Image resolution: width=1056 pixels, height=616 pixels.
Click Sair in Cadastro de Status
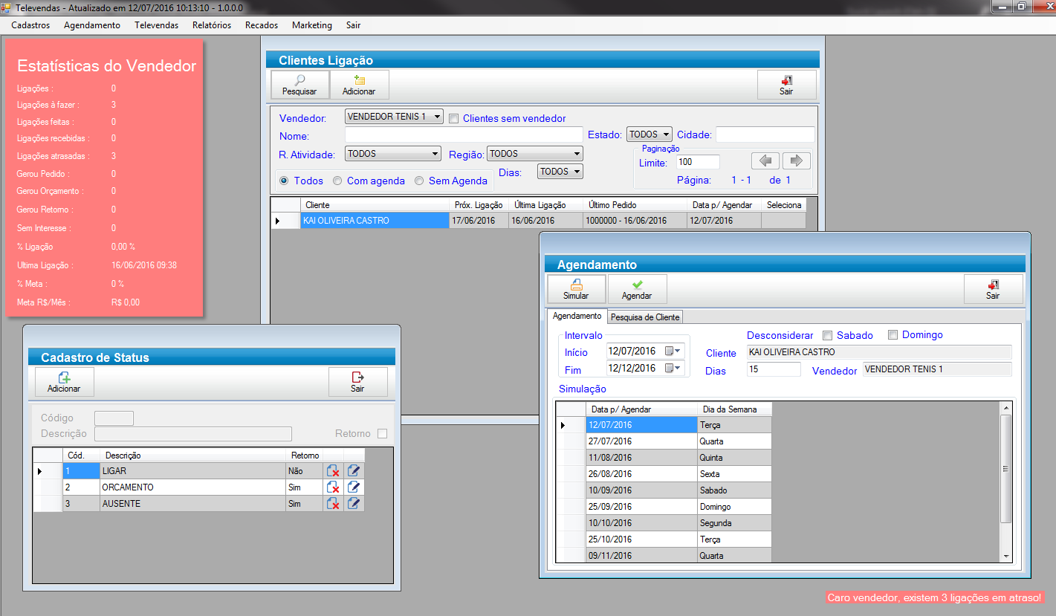357,382
